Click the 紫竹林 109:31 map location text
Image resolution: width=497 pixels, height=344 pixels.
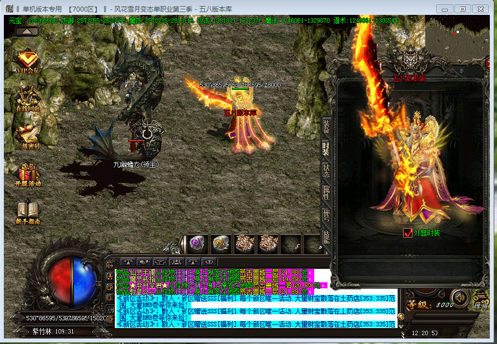tap(53, 332)
